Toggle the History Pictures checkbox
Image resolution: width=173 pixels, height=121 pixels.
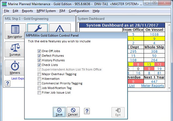tap(39, 60)
